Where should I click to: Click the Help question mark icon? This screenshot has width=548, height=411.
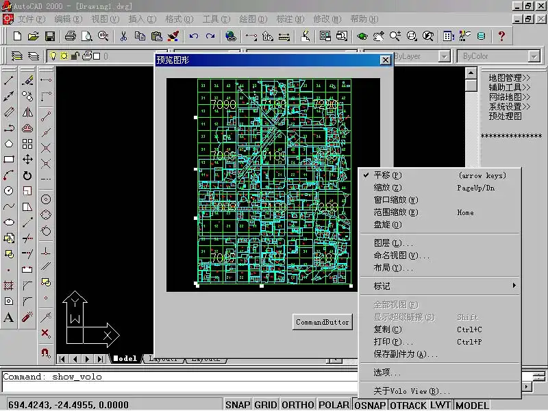tap(501, 36)
